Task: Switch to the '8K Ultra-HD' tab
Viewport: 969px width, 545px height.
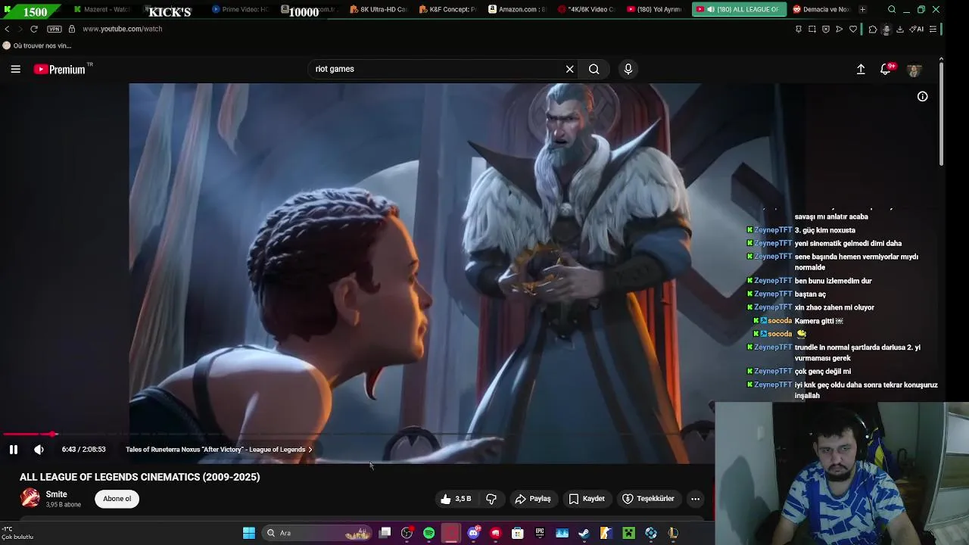Action: (x=379, y=10)
